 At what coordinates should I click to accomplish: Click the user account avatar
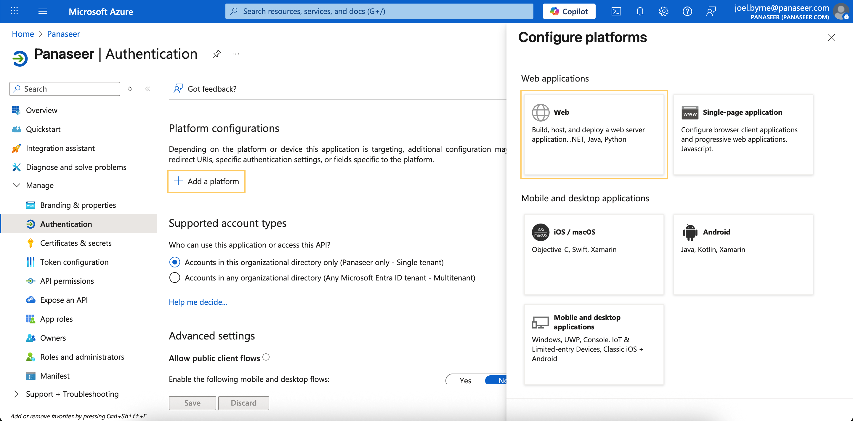[x=841, y=11]
